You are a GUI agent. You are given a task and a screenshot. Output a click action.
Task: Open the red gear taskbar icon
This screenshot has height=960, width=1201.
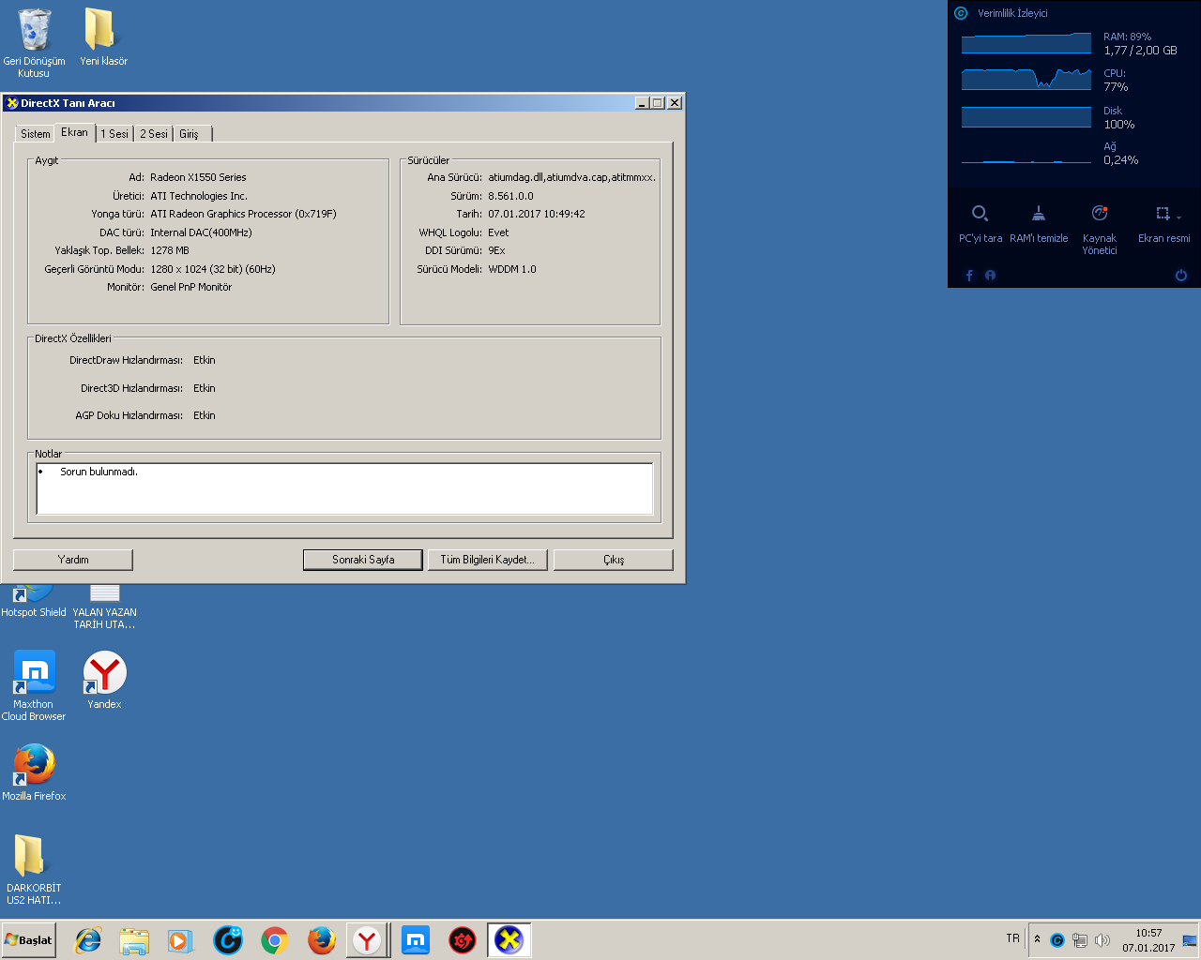[x=463, y=940]
